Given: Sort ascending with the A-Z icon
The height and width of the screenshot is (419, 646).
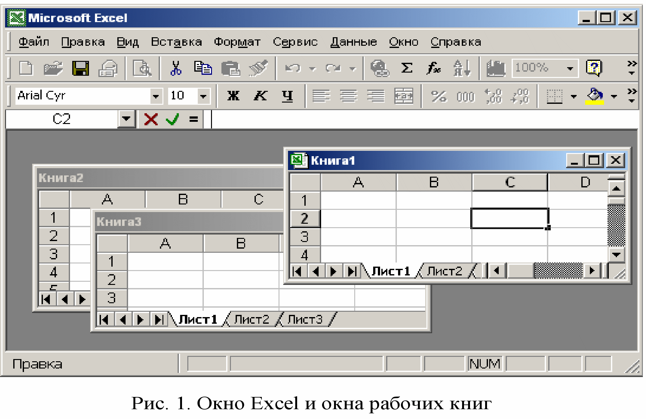Looking at the screenshot, I should pos(462,68).
